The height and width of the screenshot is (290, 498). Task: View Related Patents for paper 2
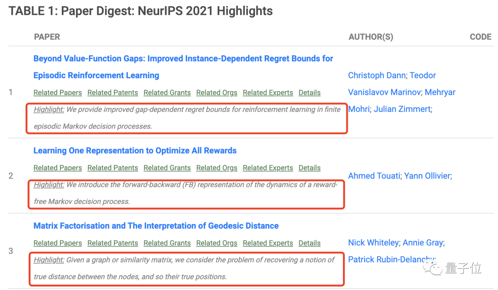coord(113,168)
